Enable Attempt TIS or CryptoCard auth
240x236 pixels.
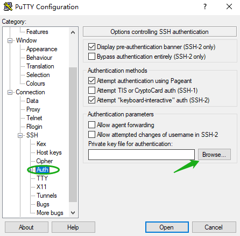[91, 91]
